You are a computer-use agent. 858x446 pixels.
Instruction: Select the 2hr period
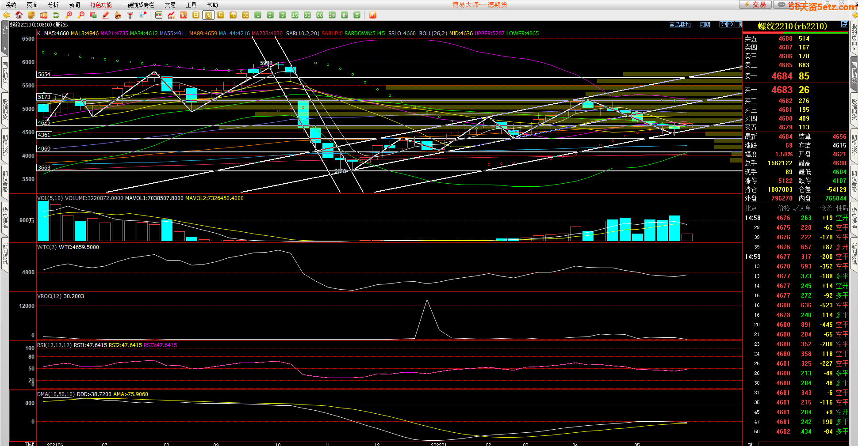pos(332,15)
